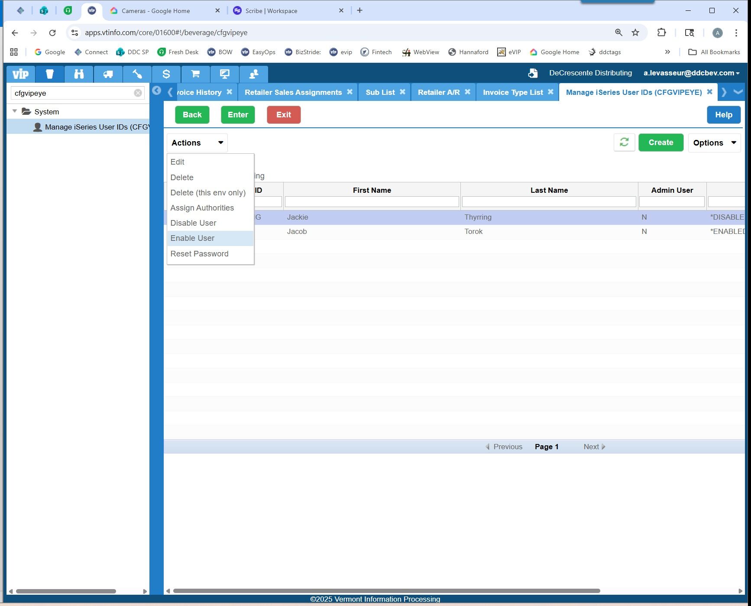Open the wrench tools module icon
751x606 pixels.
(x=137, y=74)
